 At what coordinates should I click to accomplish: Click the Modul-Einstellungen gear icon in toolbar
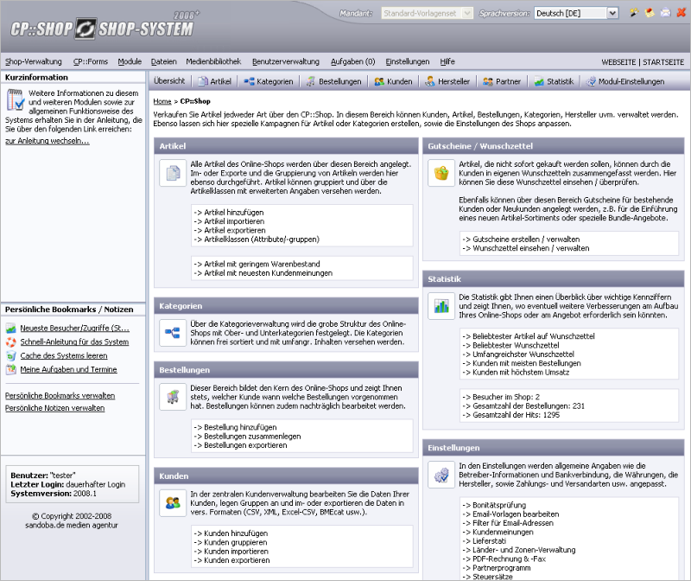pos(591,81)
